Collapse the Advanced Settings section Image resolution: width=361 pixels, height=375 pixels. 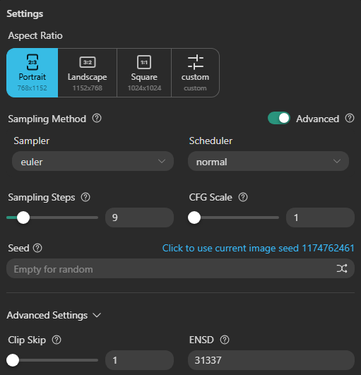point(54,315)
